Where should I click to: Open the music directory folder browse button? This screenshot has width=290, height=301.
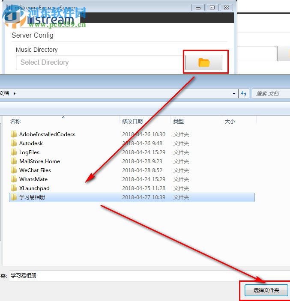click(x=204, y=63)
